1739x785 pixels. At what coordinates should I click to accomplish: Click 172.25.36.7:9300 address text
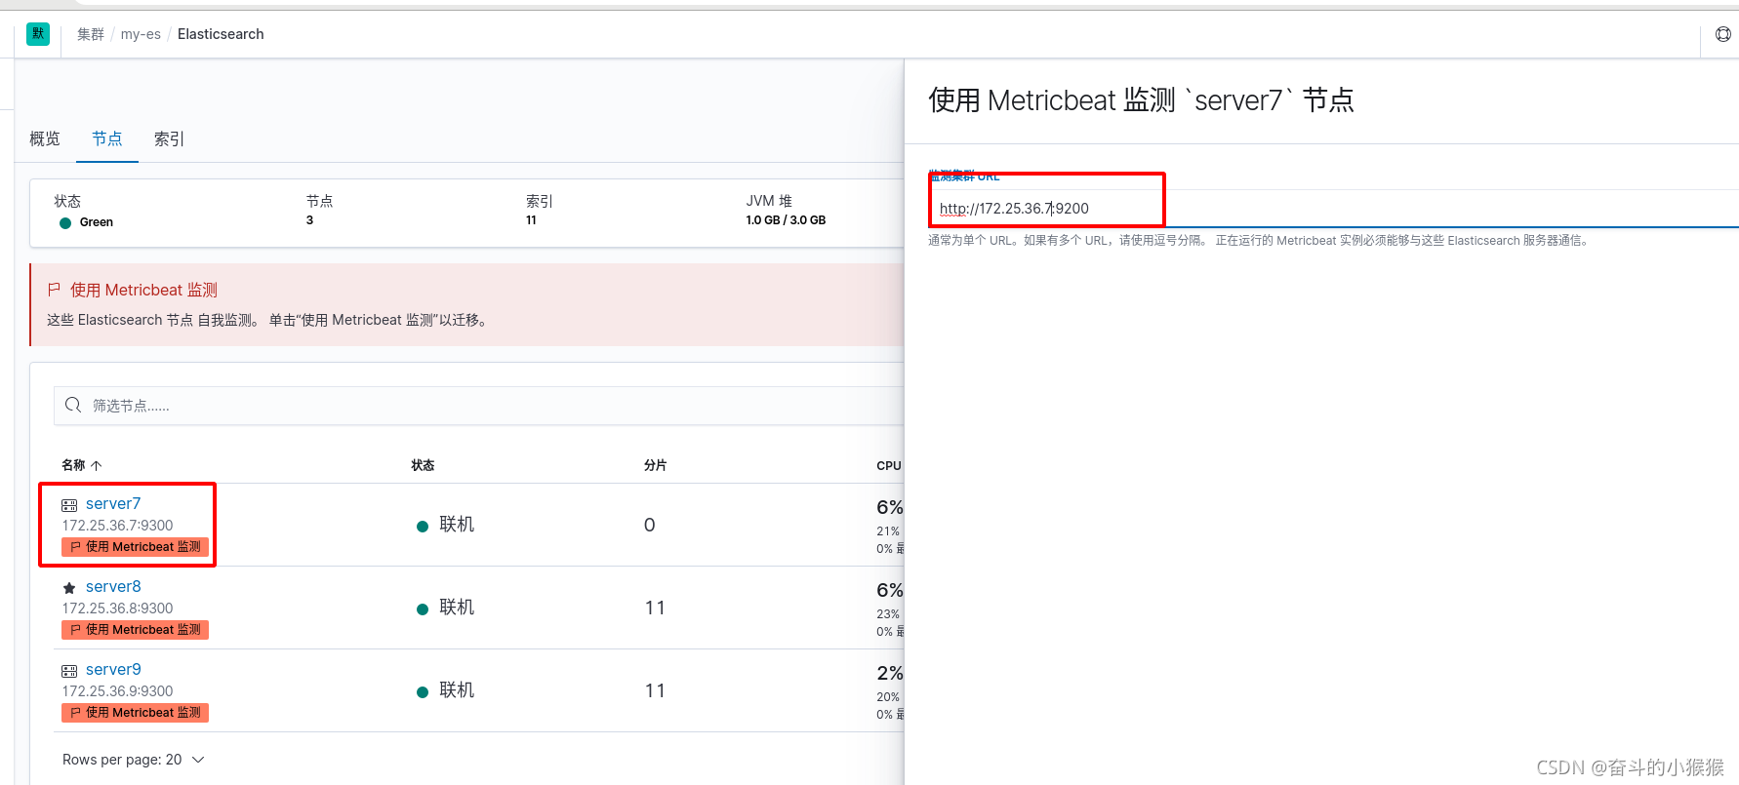117,526
